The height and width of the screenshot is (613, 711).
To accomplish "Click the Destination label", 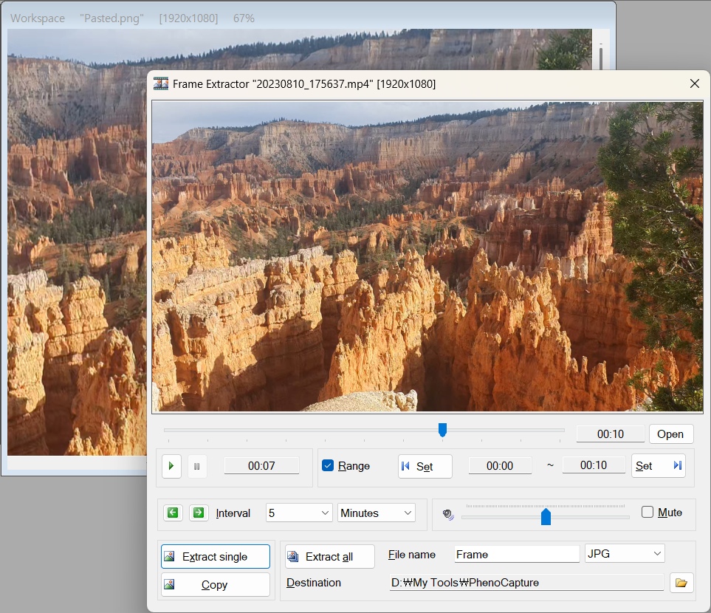I will click(314, 583).
